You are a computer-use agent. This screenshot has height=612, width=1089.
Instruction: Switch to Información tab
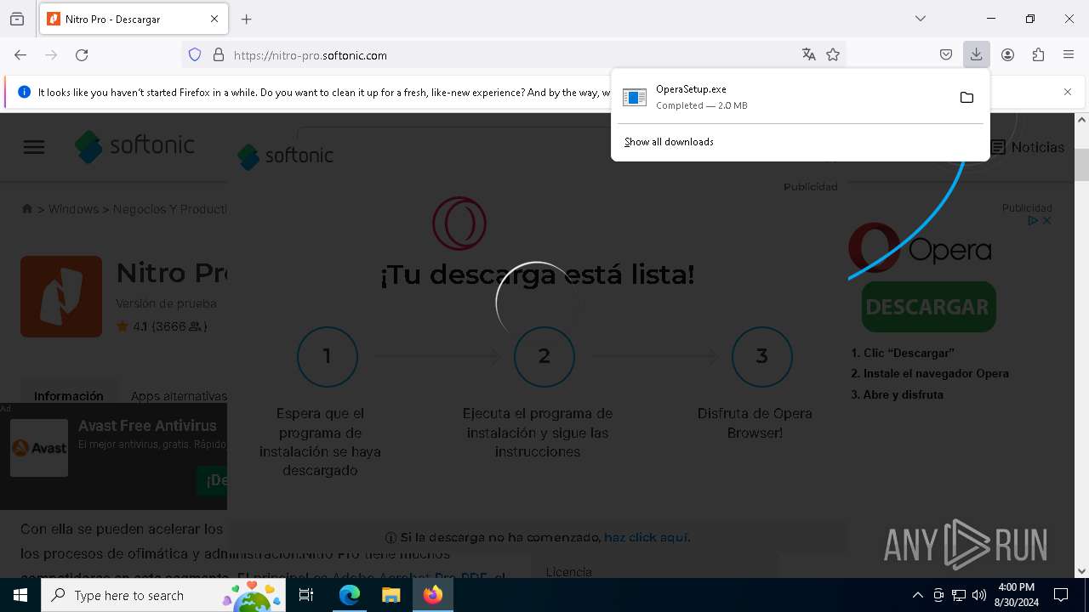pyautogui.click(x=68, y=396)
